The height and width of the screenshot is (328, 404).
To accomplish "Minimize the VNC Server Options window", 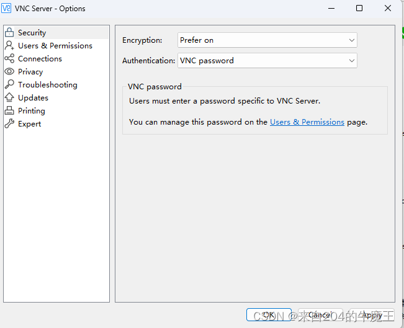I will (x=331, y=8).
